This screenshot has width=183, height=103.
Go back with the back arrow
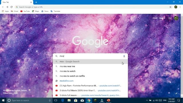[3, 7]
